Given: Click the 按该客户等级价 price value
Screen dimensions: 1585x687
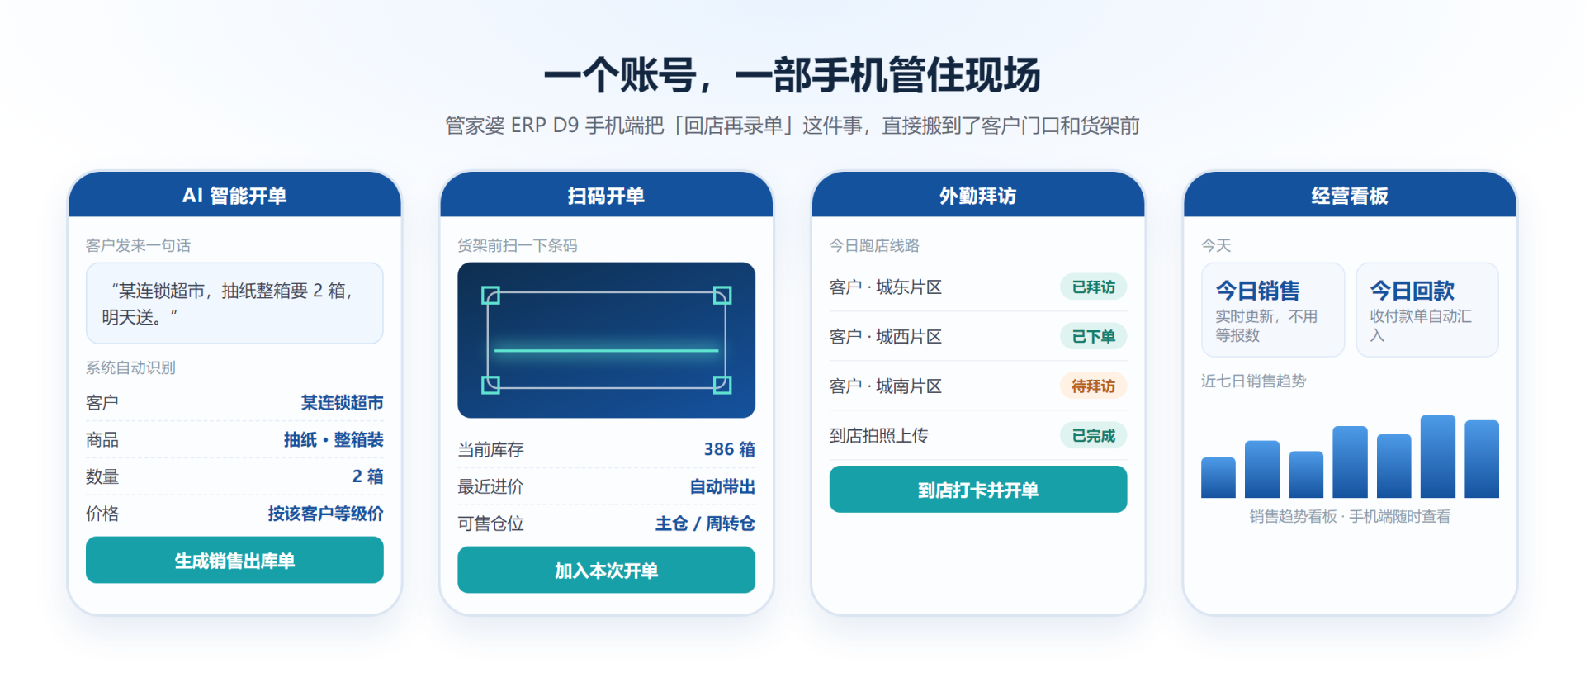Looking at the screenshot, I should click(325, 514).
